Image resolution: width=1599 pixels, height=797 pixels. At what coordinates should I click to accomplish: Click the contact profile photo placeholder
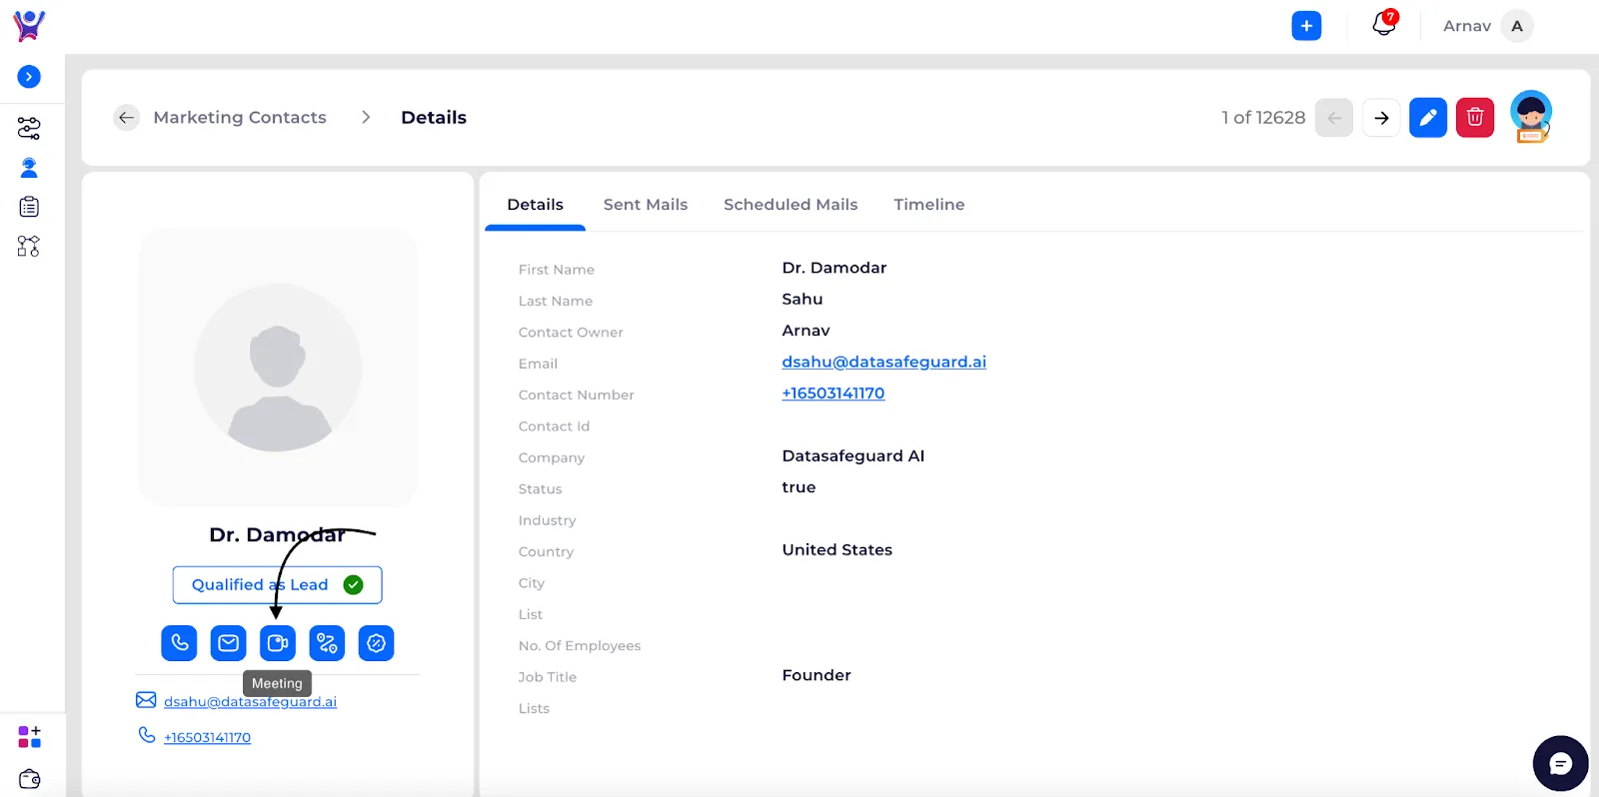point(278,368)
